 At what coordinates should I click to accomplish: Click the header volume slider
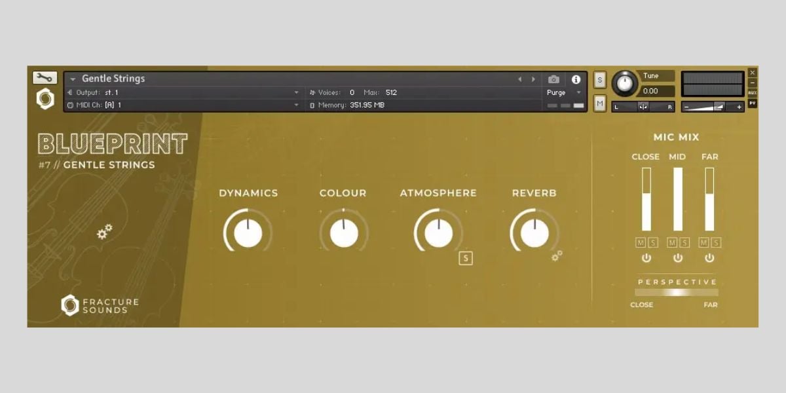(x=713, y=107)
